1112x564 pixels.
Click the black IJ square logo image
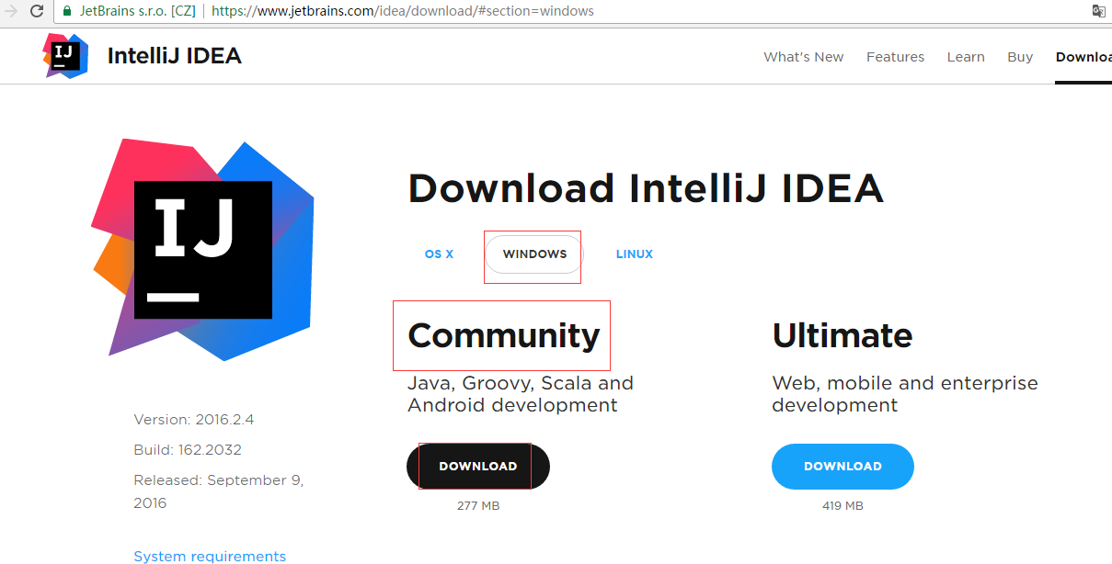(202, 248)
